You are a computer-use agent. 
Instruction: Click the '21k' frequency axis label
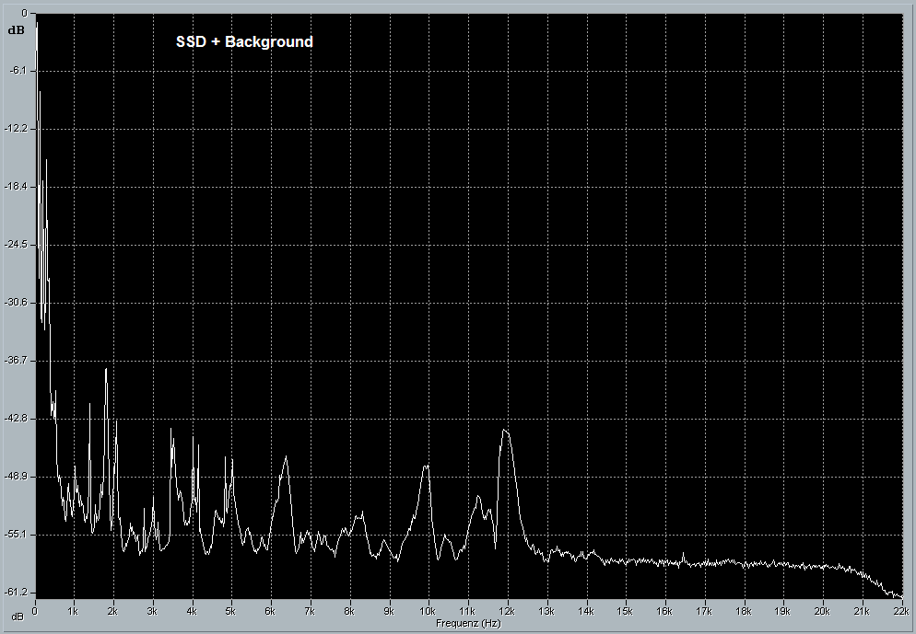pyautogui.click(x=862, y=612)
